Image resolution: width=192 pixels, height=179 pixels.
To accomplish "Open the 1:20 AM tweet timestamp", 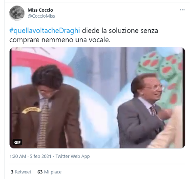I will 18,156.
